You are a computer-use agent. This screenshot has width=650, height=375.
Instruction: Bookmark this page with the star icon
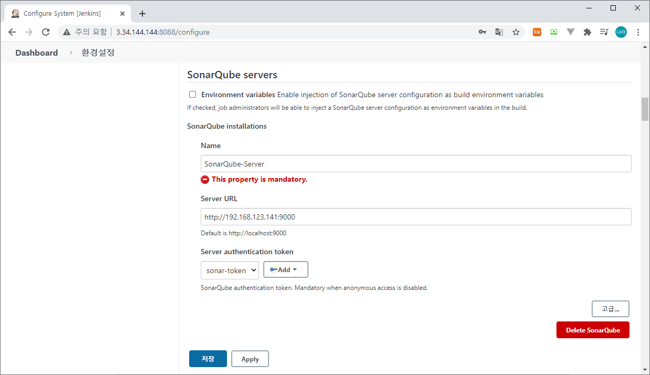click(x=516, y=32)
